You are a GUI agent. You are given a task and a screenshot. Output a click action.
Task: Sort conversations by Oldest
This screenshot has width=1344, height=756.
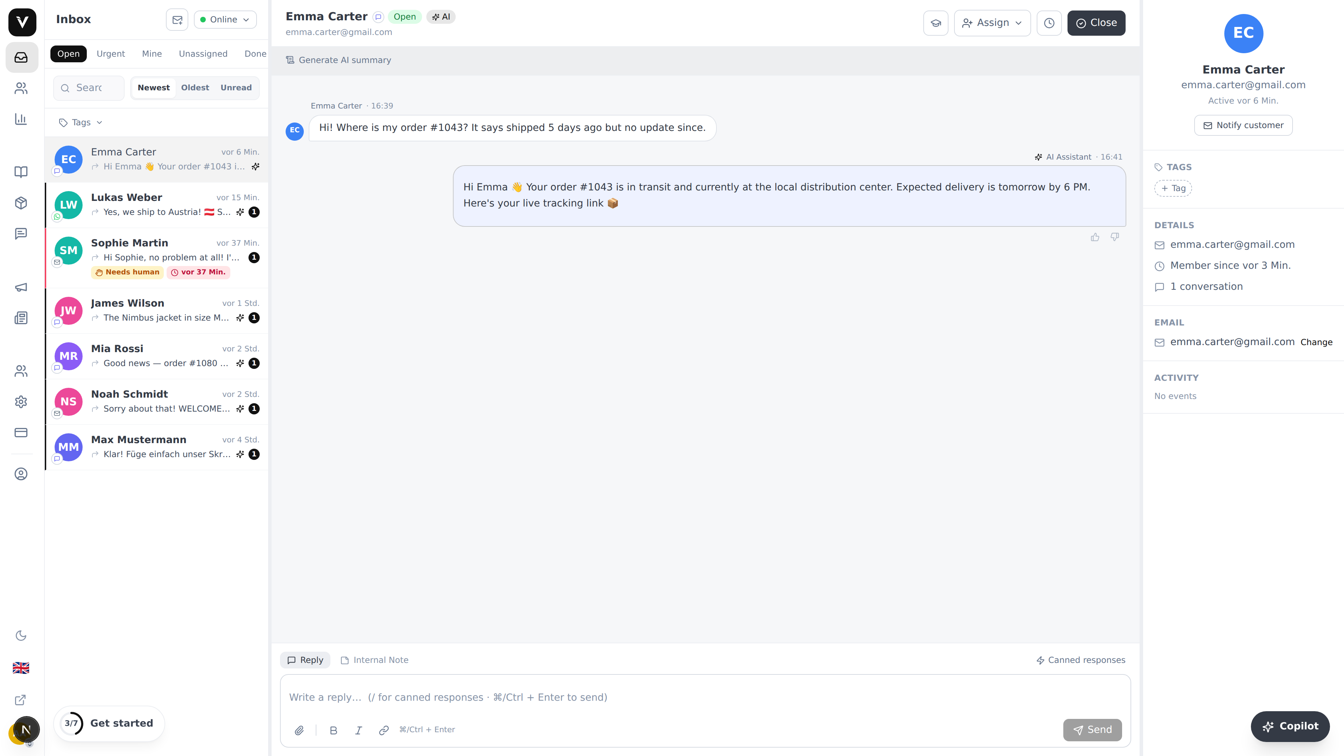point(195,87)
